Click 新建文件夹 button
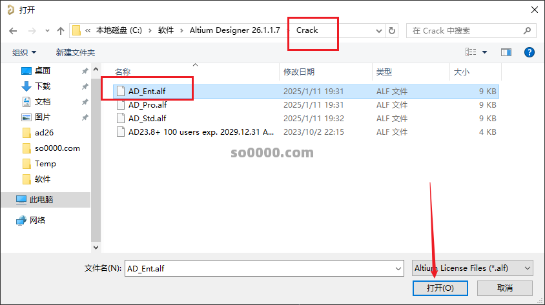This screenshot has height=305, width=545. (76, 52)
